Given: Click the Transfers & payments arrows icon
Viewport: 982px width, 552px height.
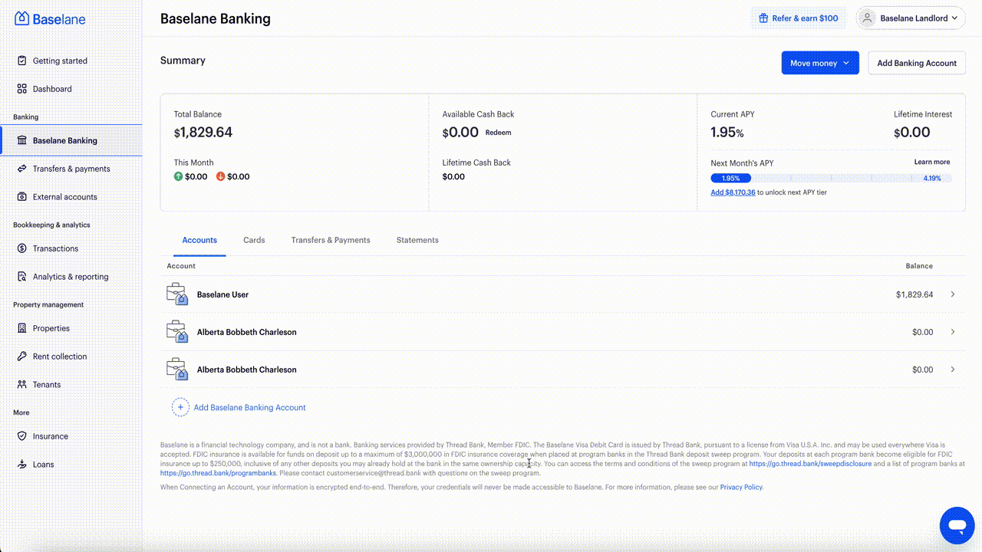Looking at the screenshot, I should pos(21,169).
